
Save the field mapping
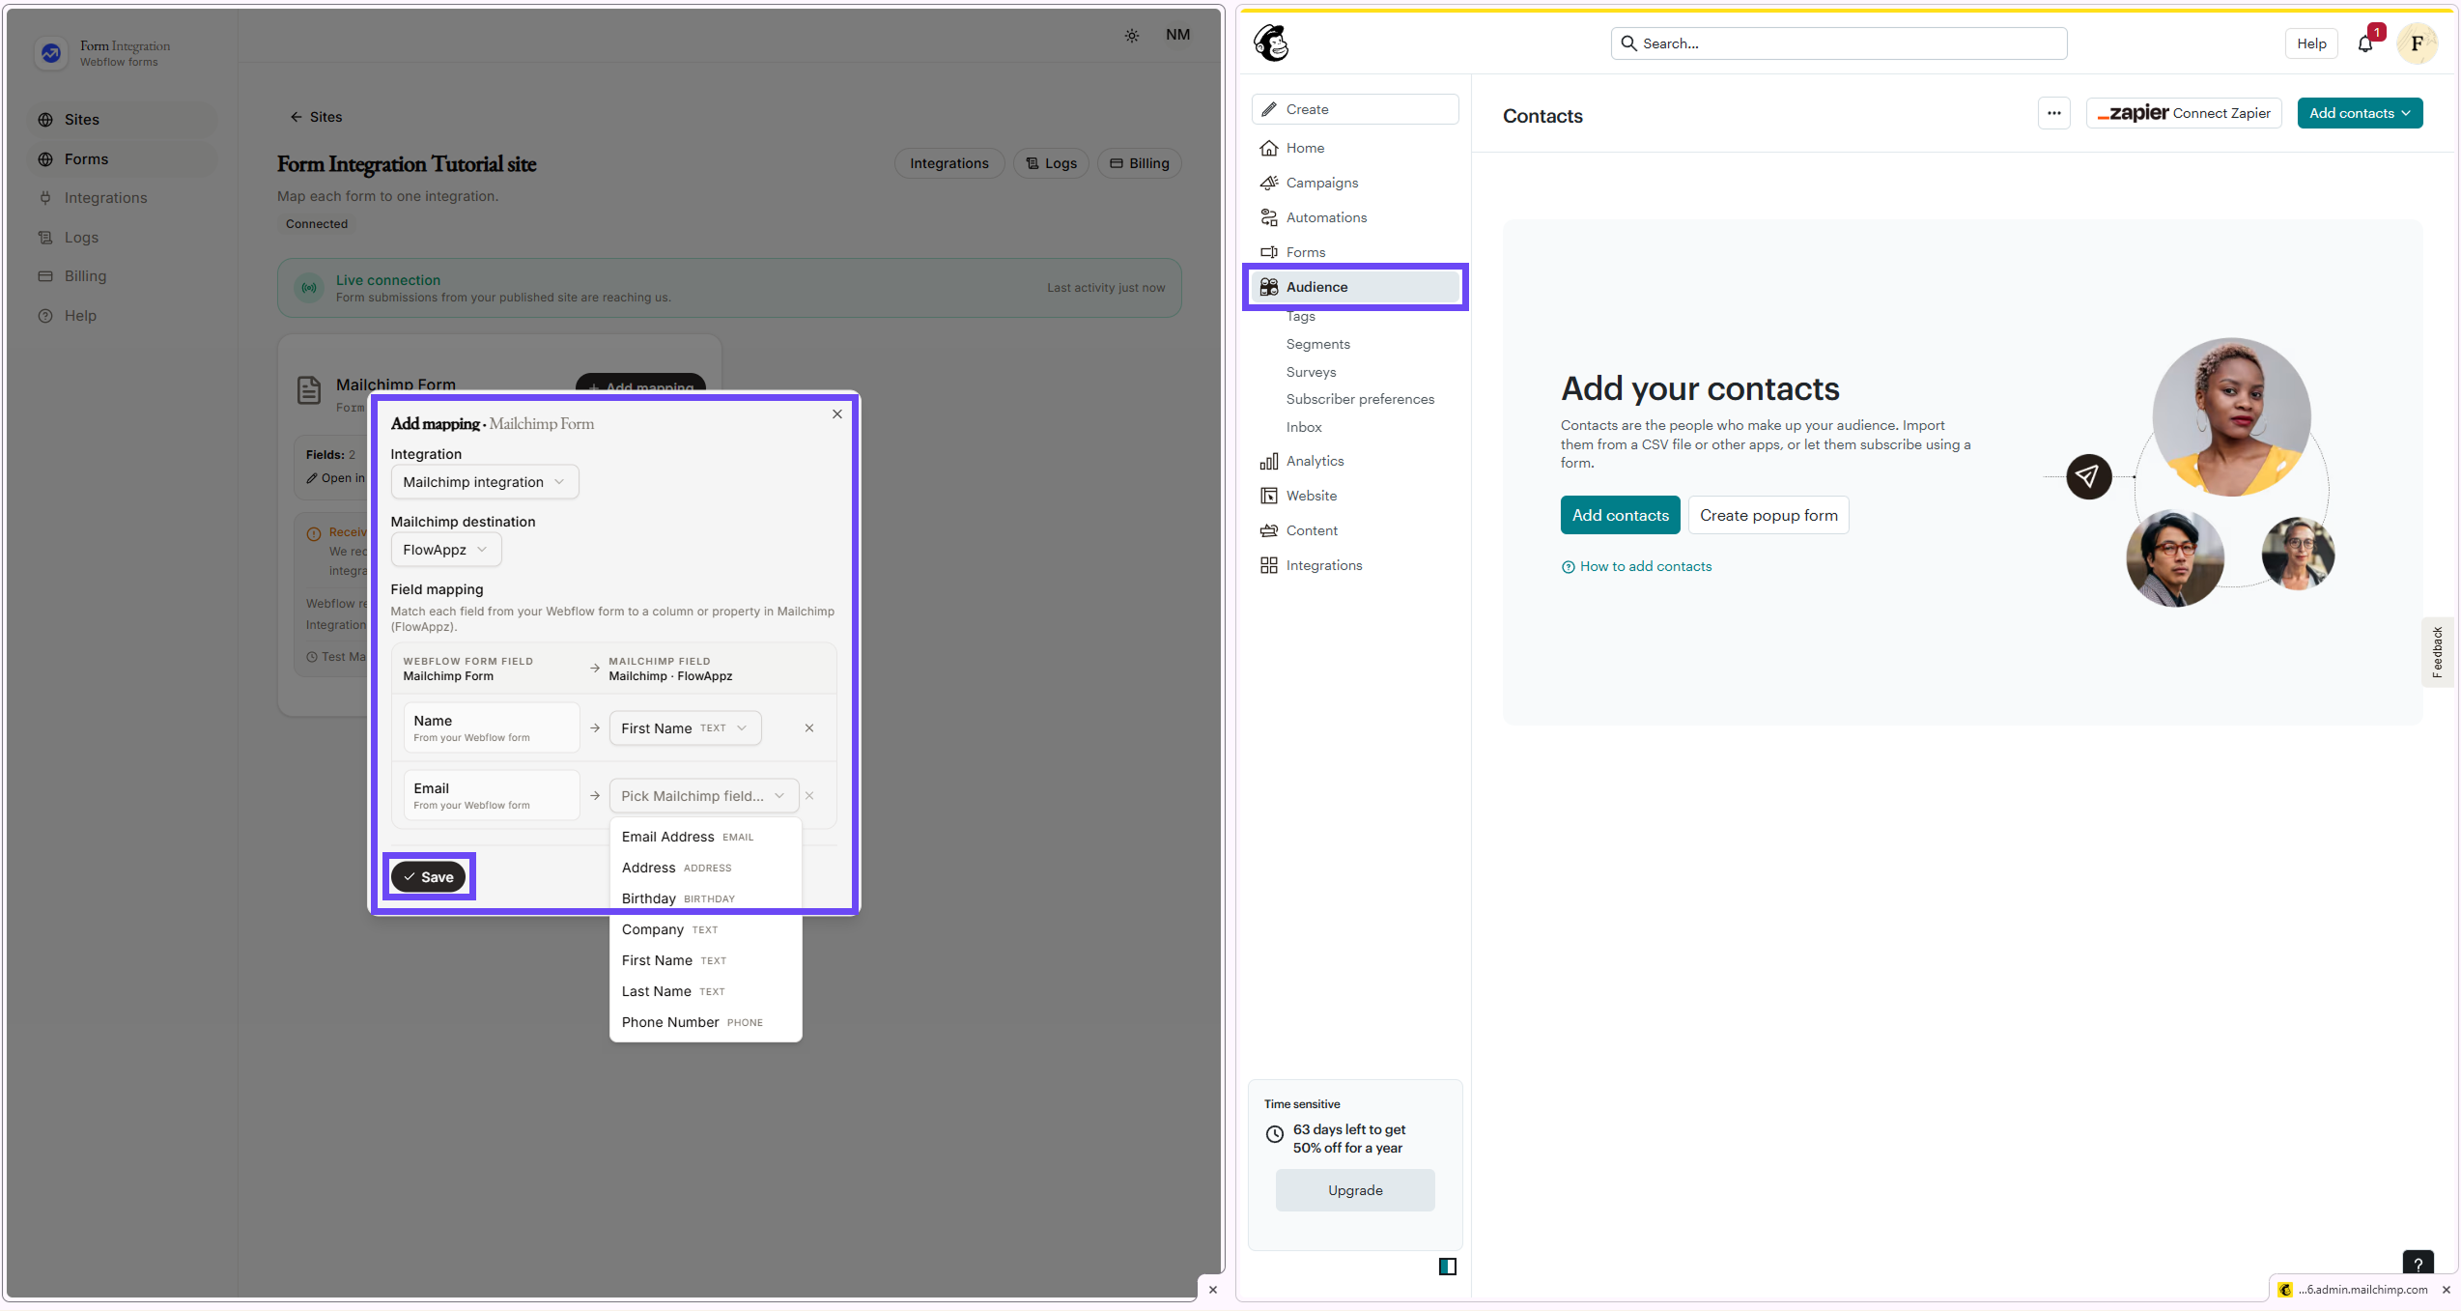pyautogui.click(x=428, y=877)
